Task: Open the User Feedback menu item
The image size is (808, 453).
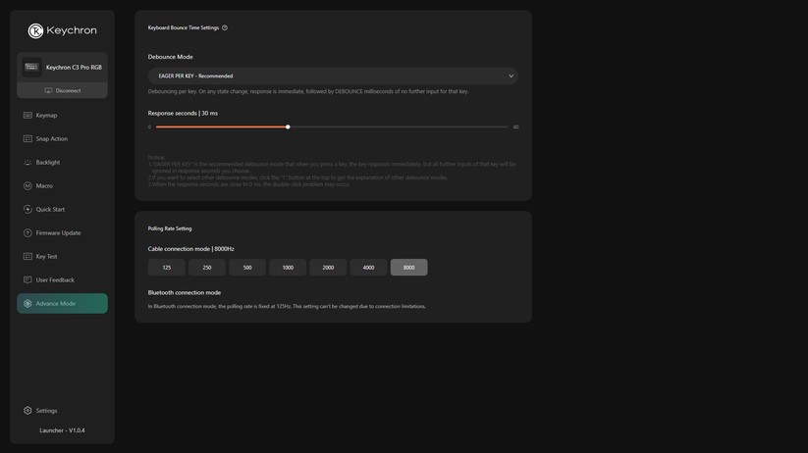Action: click(x=55, y=280)
